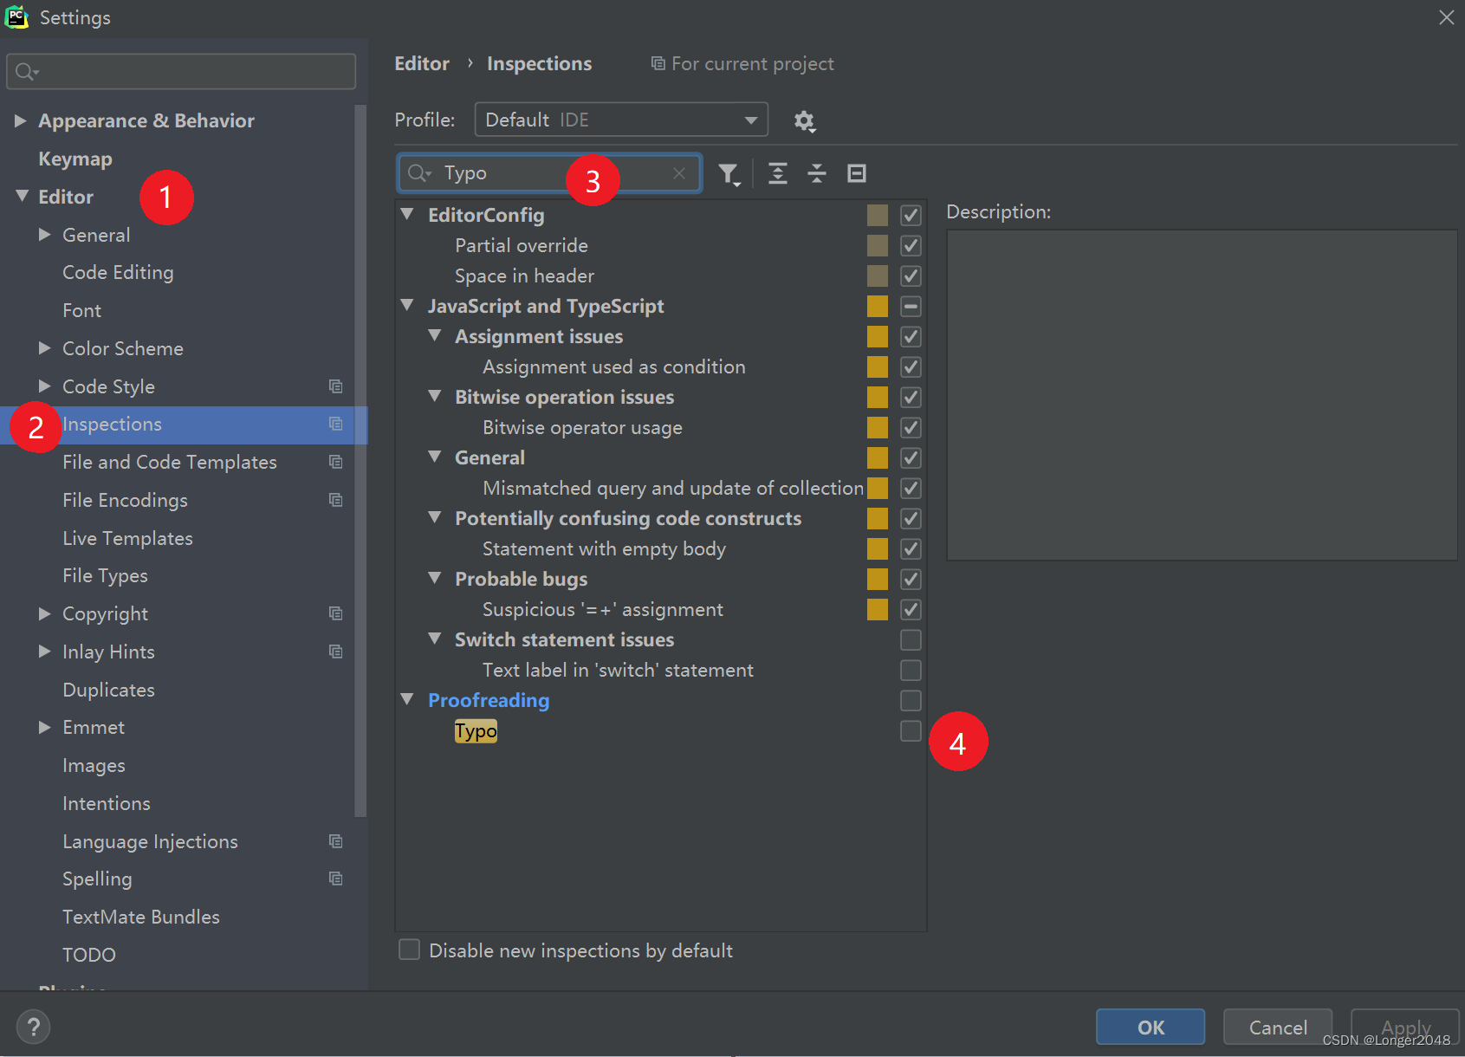Expand Code Style settings
1465x1057 pixels.
[x=45, y=386]
